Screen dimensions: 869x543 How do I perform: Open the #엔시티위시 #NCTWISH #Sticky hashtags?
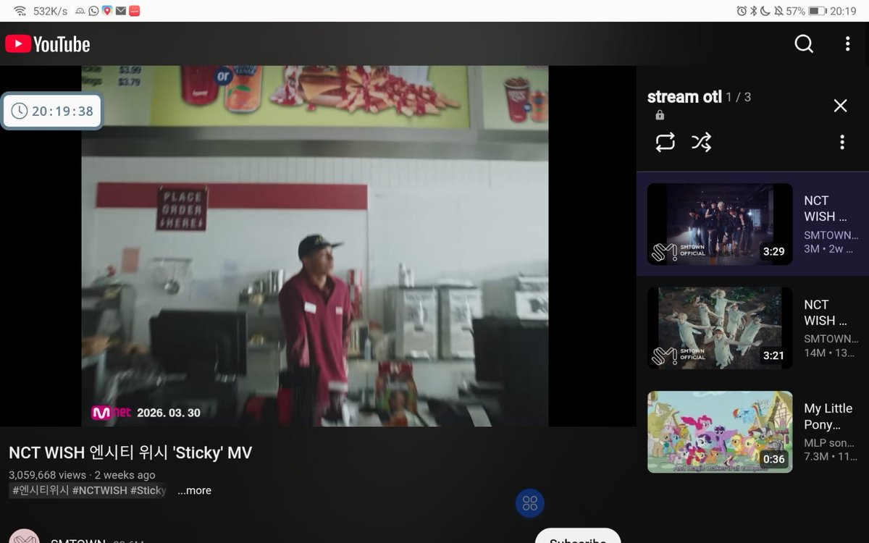coord(88,490)
